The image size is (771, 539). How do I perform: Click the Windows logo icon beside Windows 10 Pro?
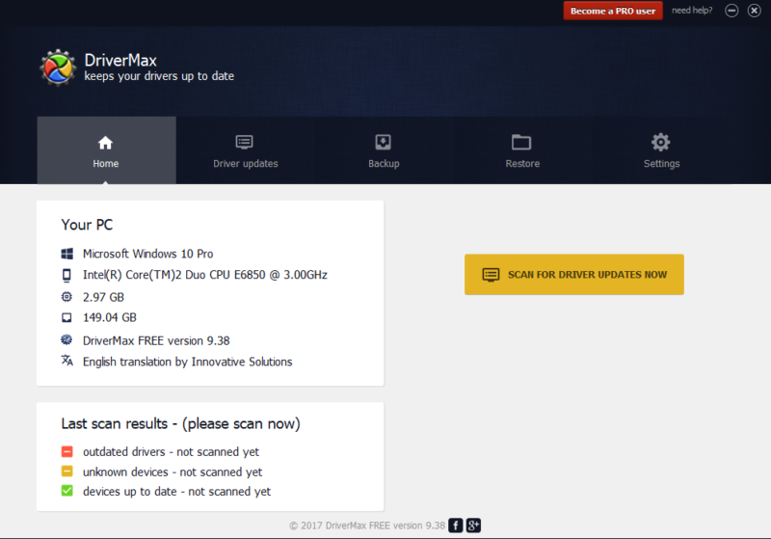[x=66, y=254]
